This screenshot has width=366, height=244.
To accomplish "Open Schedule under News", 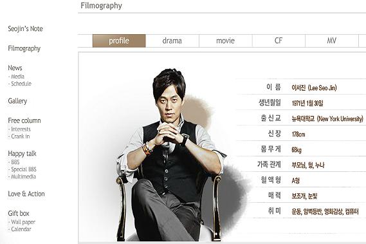I will (20, 84).
